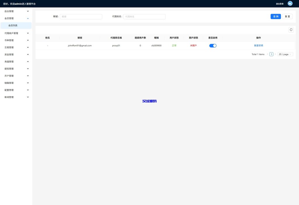
Task: Click the user avatar icon in header
Action: coord(290,4)
